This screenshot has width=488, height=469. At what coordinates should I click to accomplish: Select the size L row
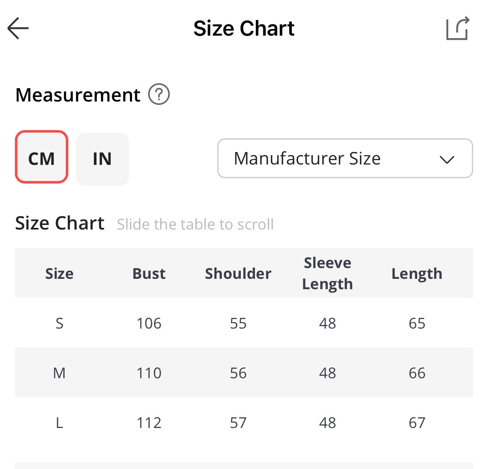click(244, 422)
